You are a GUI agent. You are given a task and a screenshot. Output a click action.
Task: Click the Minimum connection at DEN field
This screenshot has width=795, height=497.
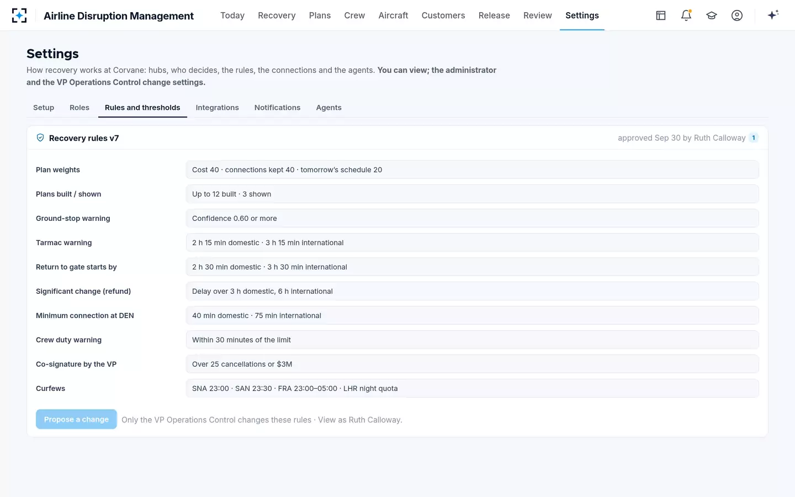point(473,315)
